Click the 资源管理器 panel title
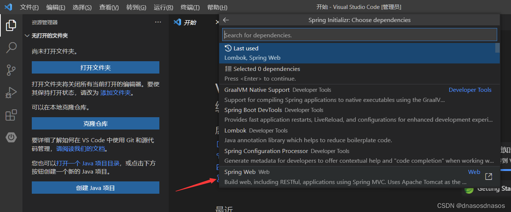This screenshot has width=511, height=212. point(45,22)
